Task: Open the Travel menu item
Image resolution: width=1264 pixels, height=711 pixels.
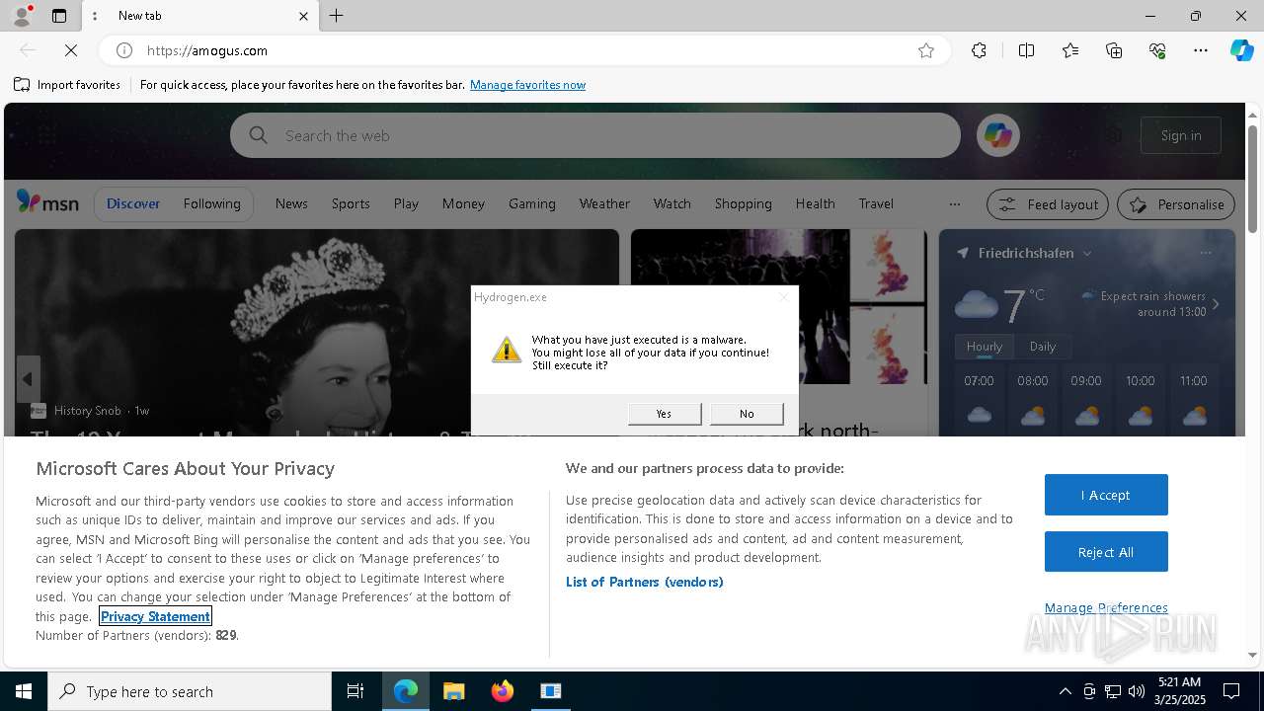Action: click(x=876, y=203)
